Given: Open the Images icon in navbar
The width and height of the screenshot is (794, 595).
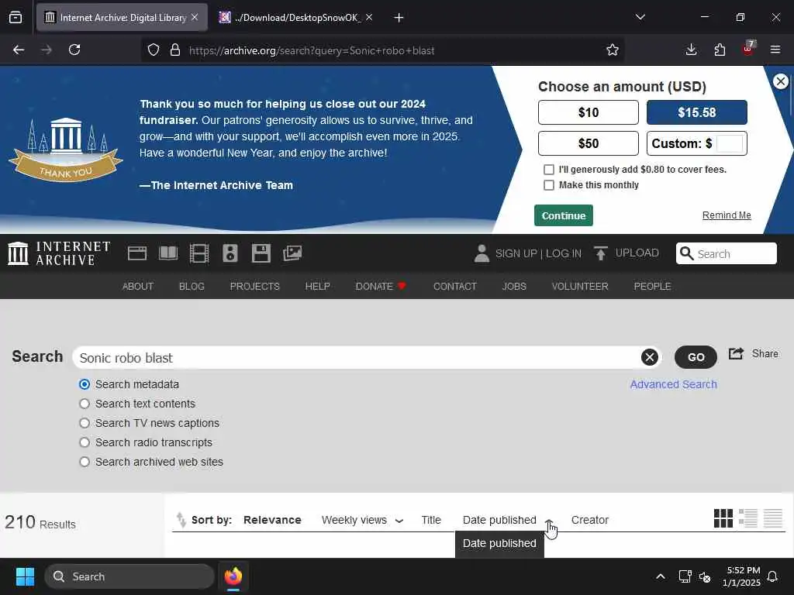Looking at the screenshot, I should 292,253.
